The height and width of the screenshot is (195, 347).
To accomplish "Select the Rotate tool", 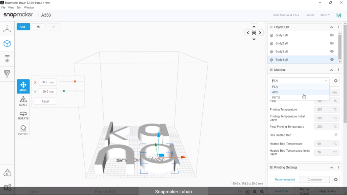I will [23, 115].
